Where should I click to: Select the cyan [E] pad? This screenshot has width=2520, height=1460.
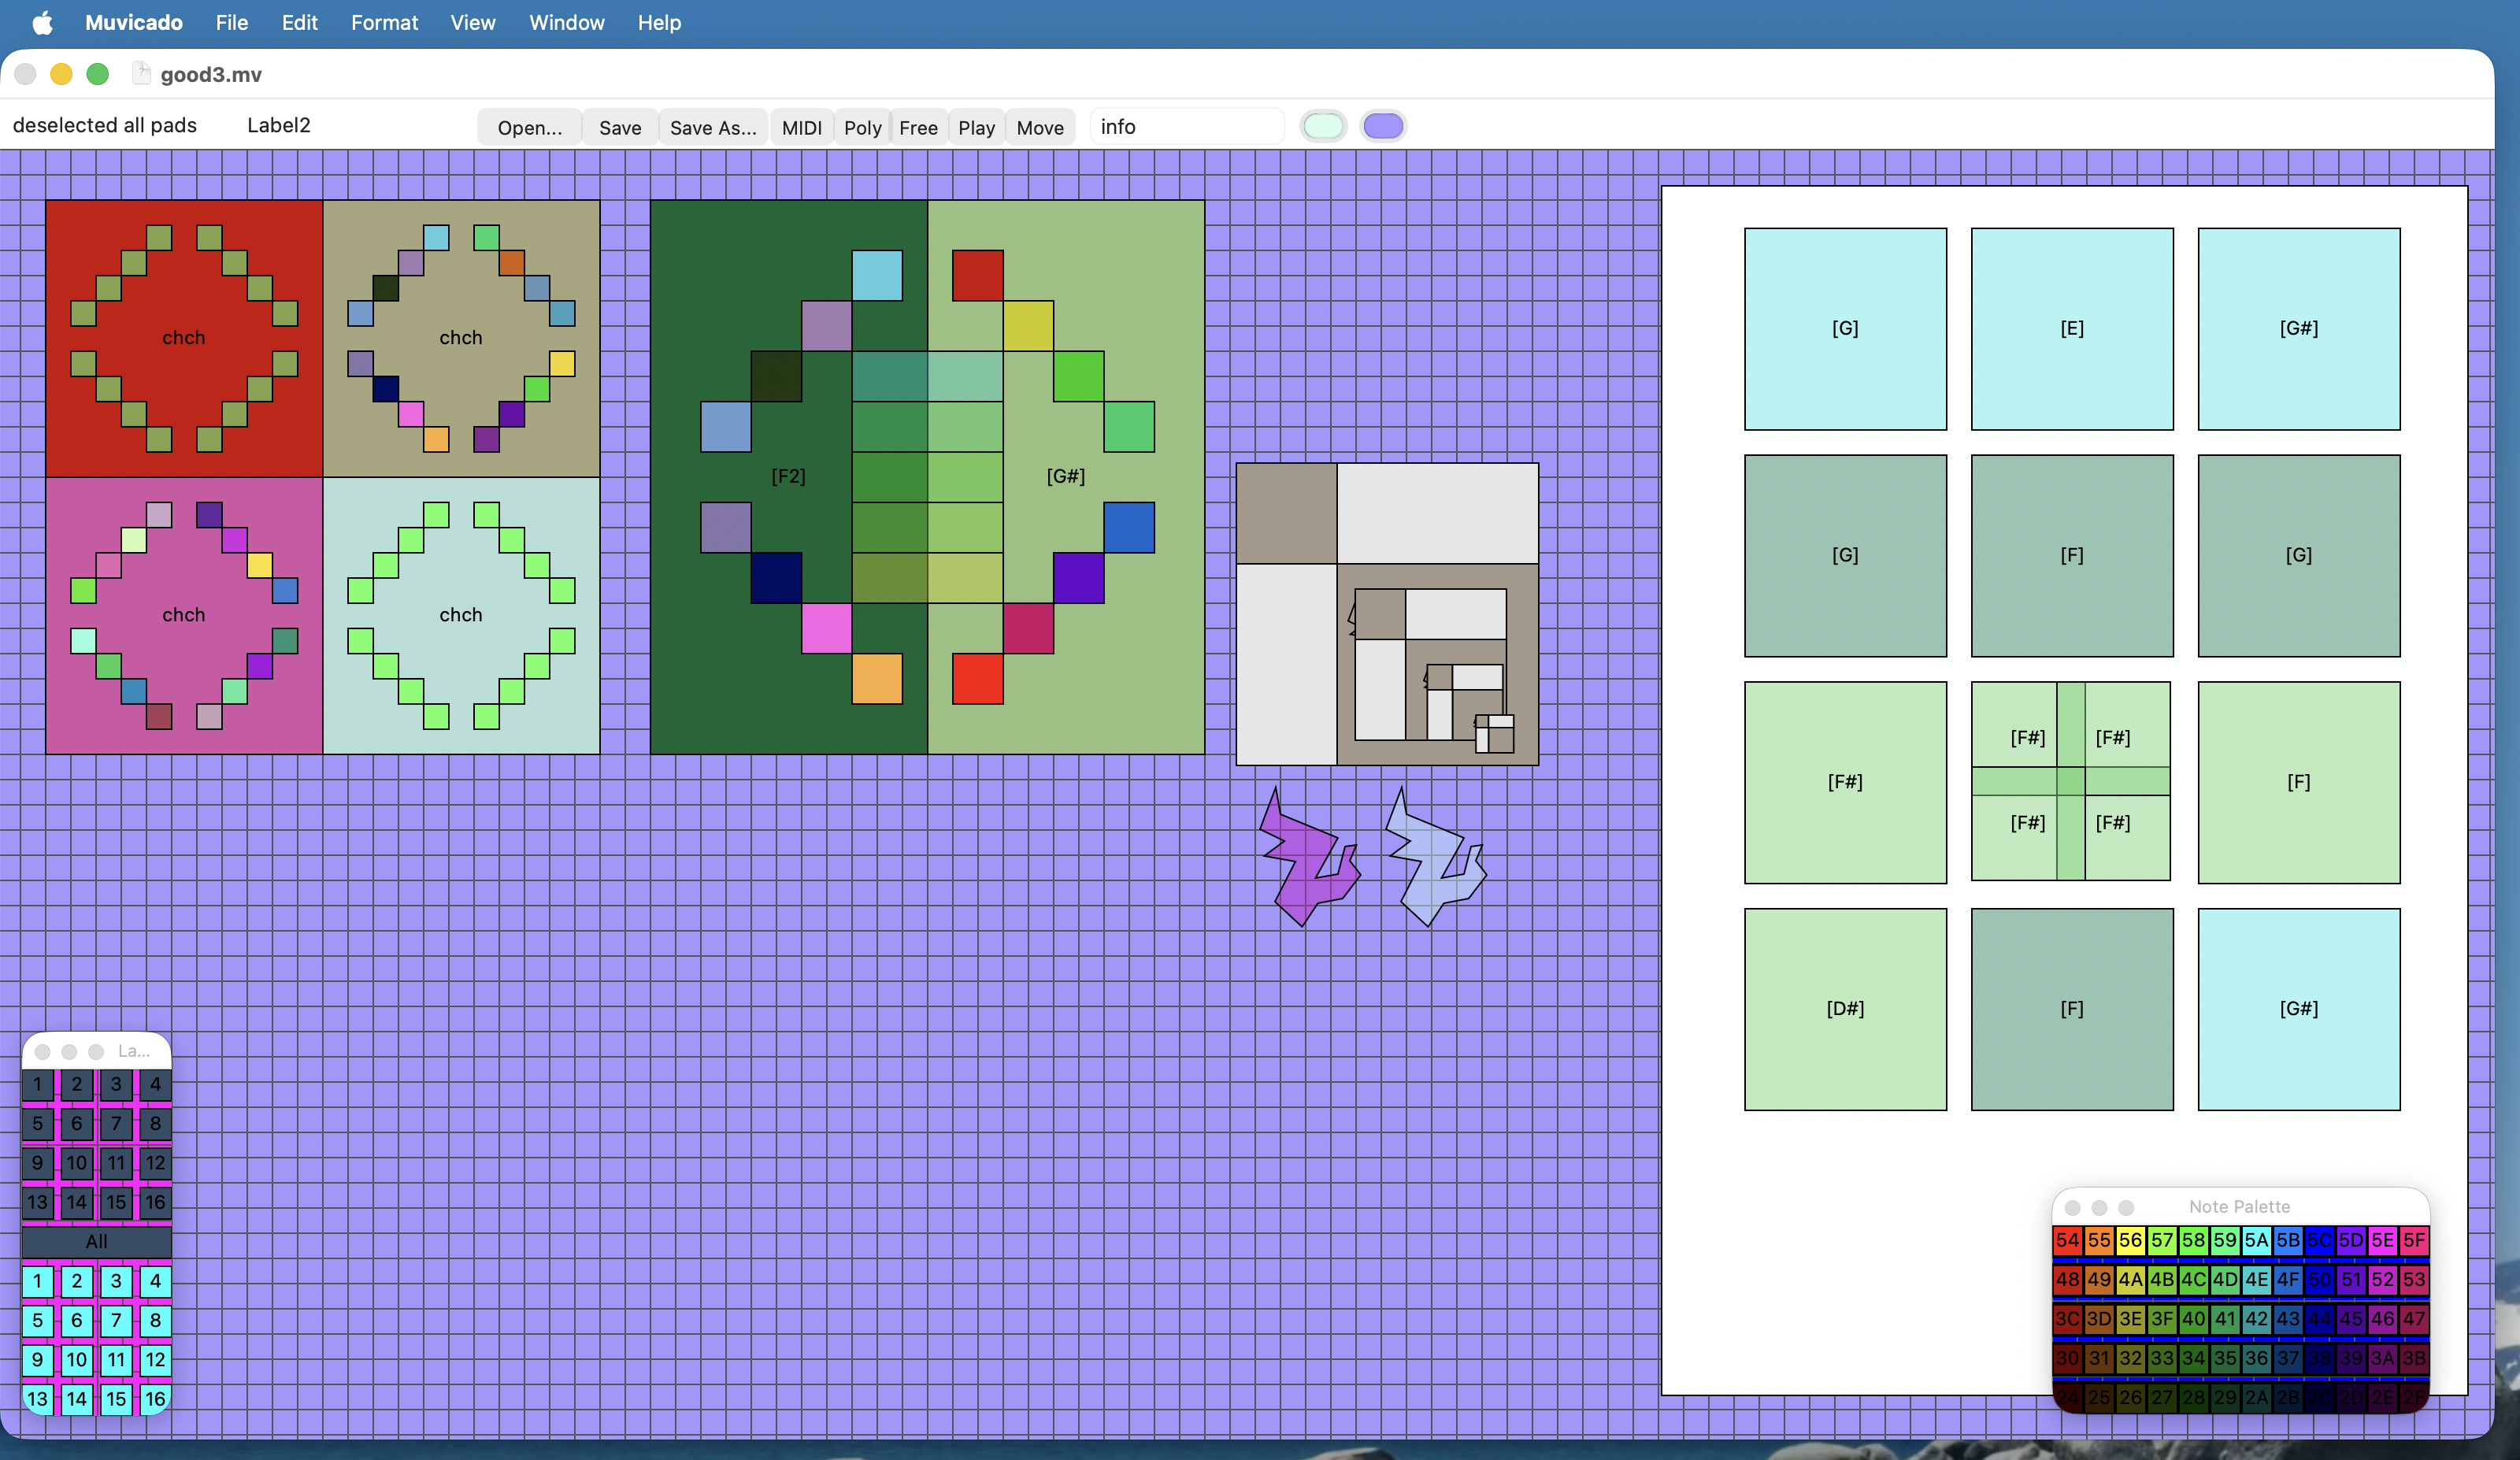[x=2071, y=328]
